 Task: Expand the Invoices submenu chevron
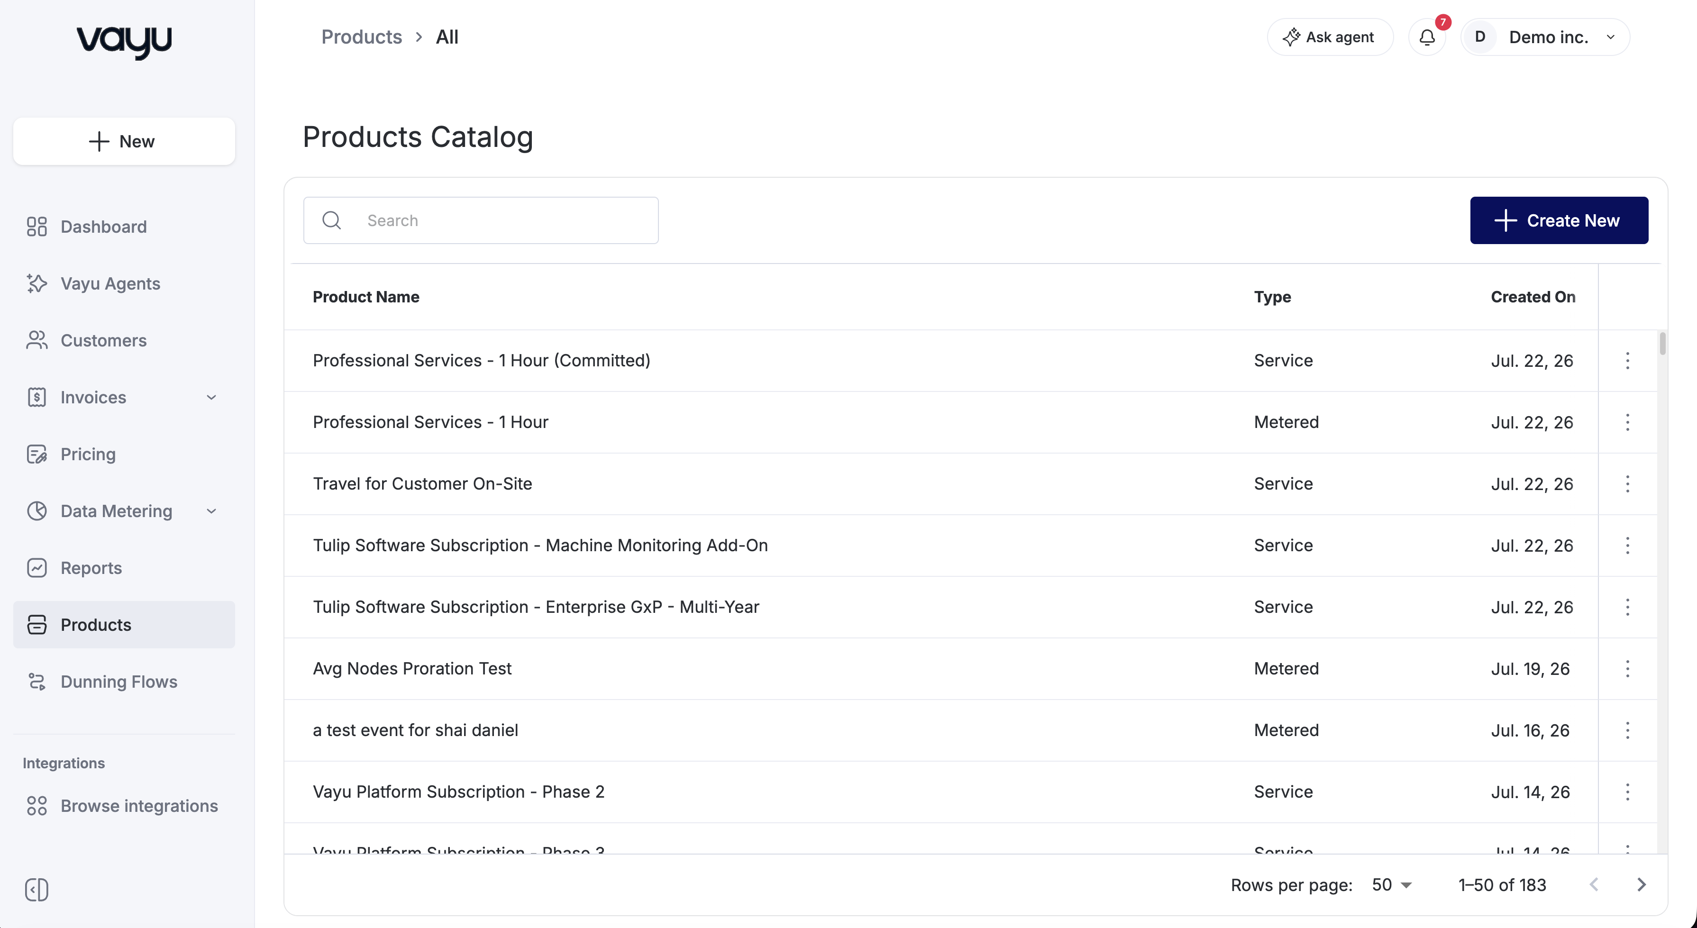point(211,397)
